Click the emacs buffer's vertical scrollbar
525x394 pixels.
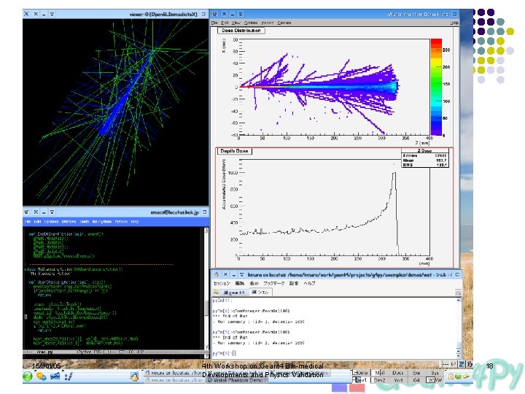(206, 289)
